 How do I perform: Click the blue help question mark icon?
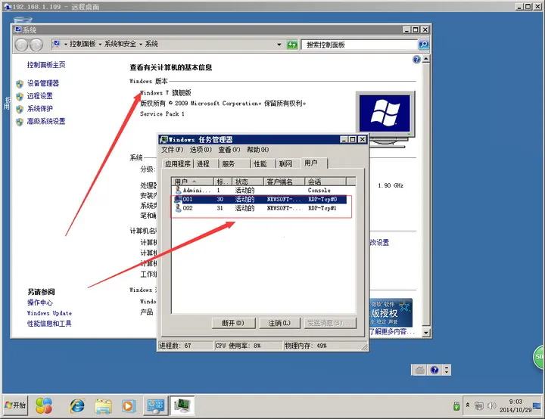[417, 60]
